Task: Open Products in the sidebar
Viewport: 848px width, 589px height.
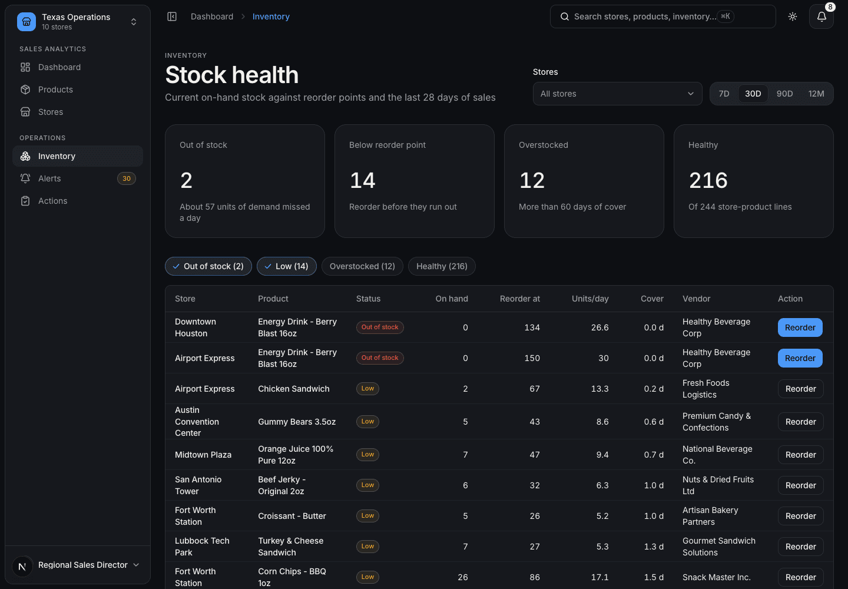Action: [78, 90]
